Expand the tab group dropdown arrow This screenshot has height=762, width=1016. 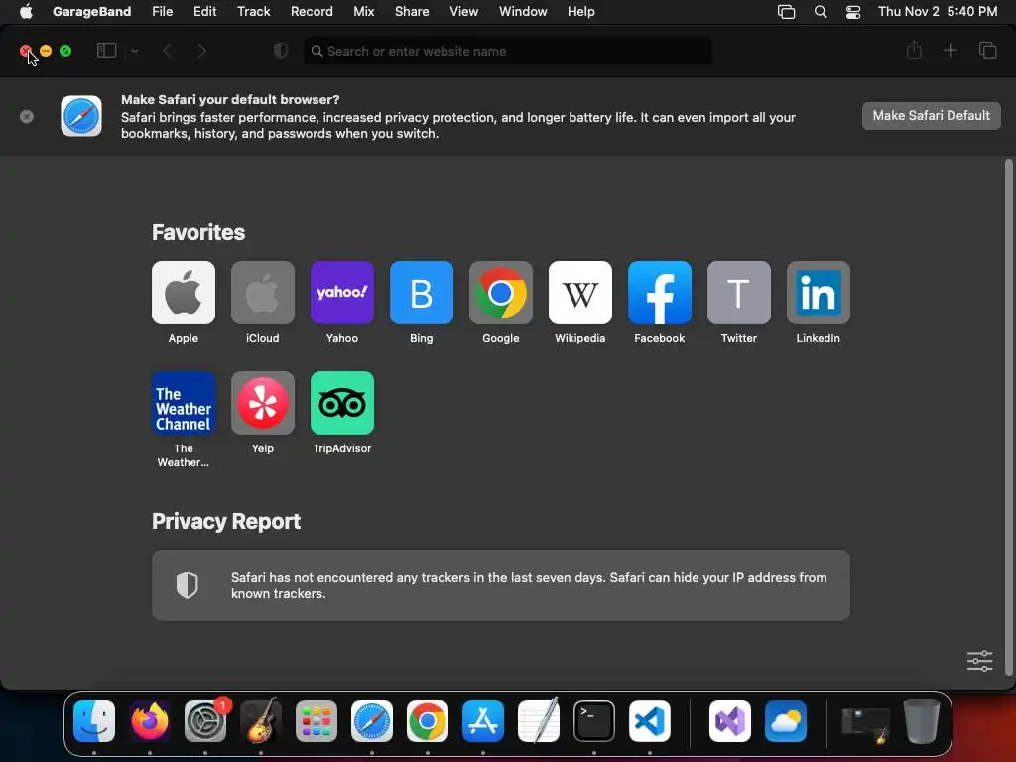135,51
